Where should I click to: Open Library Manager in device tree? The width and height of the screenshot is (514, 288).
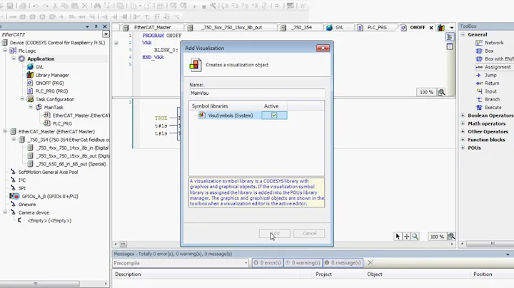[52, 75]
